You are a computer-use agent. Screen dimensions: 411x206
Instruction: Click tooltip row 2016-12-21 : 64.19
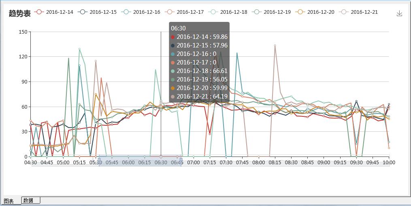(199, 96)
